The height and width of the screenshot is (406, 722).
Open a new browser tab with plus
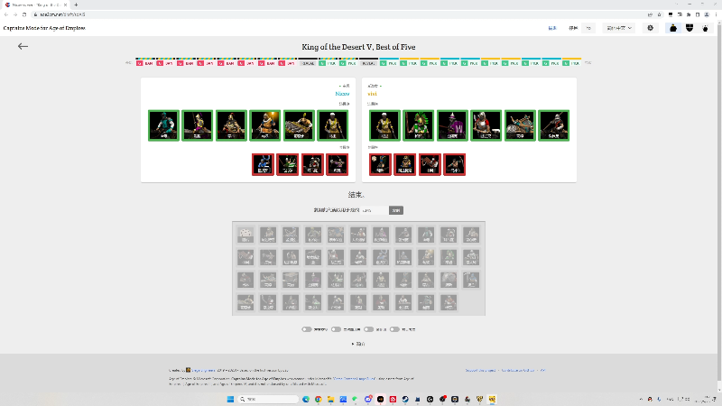click(x=76, y=5)
